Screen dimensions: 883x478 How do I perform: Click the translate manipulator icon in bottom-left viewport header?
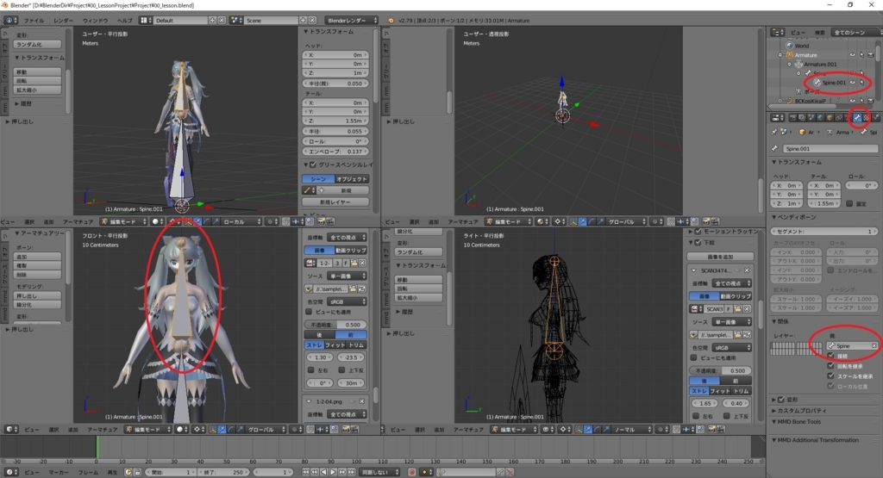222,429
